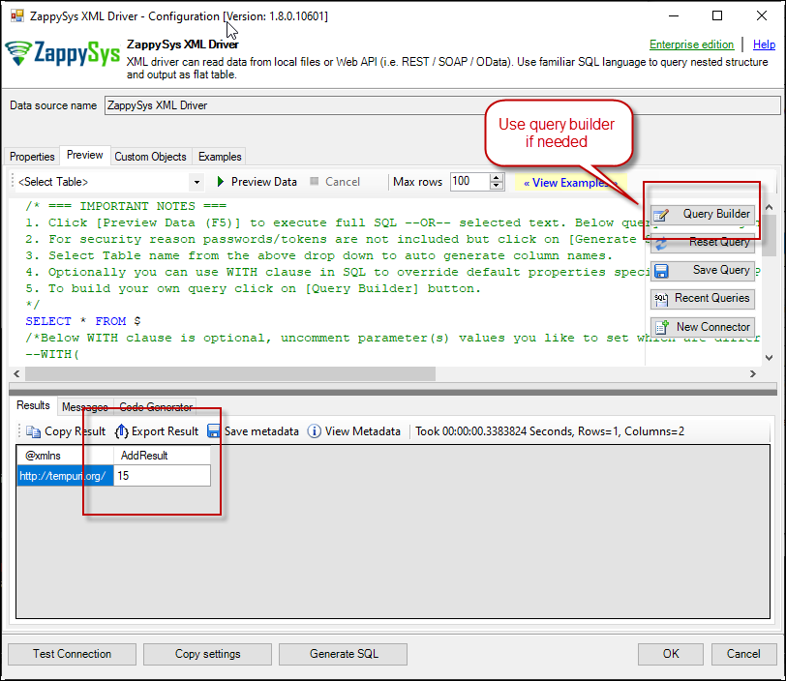Select the cell with value 15
The image size is (786, 681).
(x=162, y=476)
